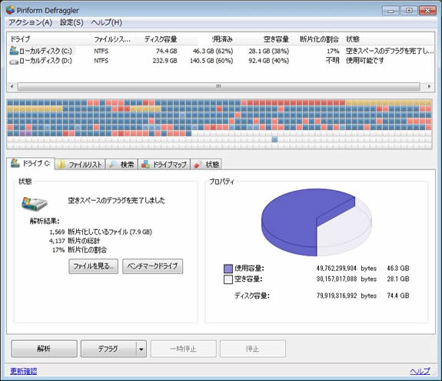The height and width of the screenshot is (381, 442).
Task: Click the デフラグ button
Action: coord(108,349)
